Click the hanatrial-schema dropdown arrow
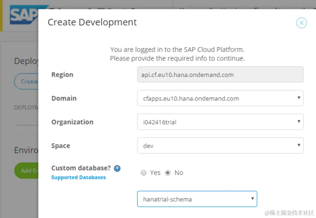Viewport: 316px width, 218px height. click(x=252, y=198)
